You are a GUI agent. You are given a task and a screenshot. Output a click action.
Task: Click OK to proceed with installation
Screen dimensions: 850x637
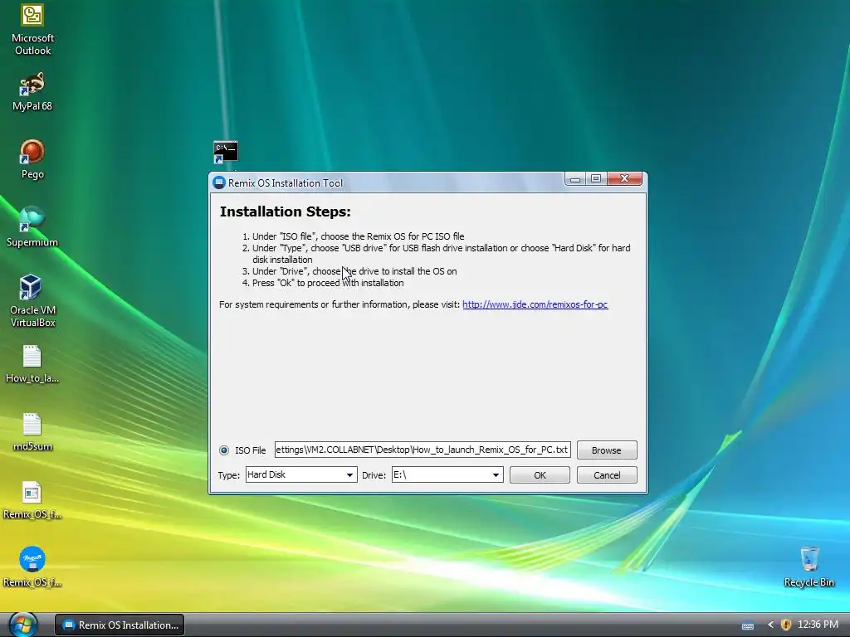click(540, 475)
